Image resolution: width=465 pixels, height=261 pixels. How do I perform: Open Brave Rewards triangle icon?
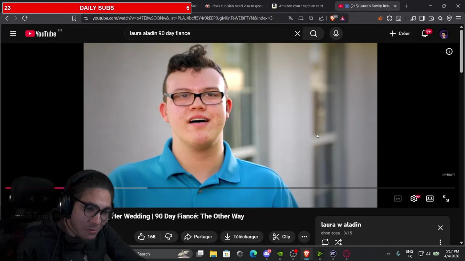[342, 18]
